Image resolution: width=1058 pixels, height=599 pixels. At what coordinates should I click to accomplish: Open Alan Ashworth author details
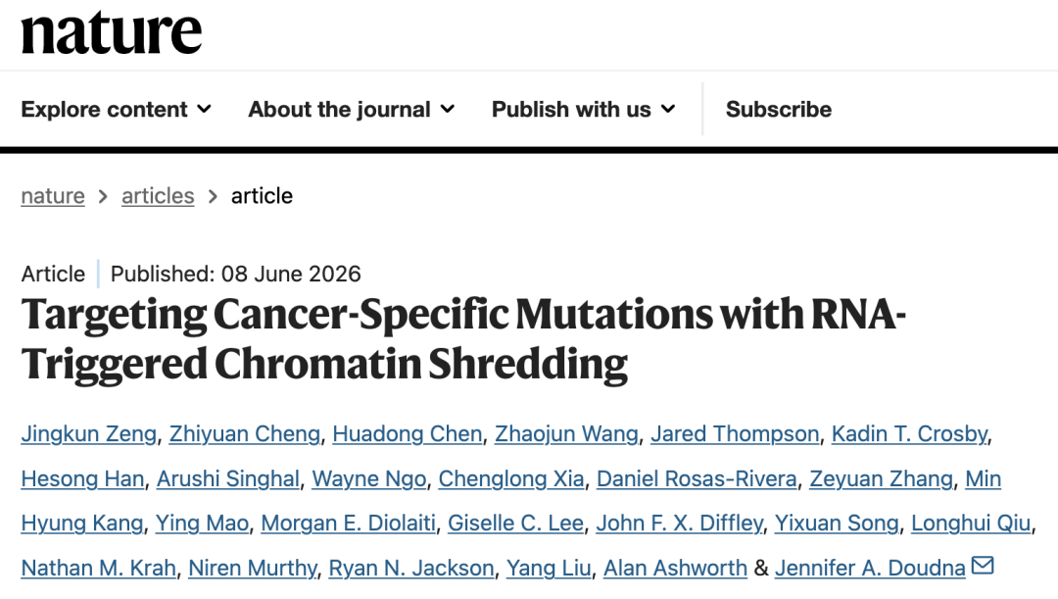pyautogui.click(x=675, y=568)
